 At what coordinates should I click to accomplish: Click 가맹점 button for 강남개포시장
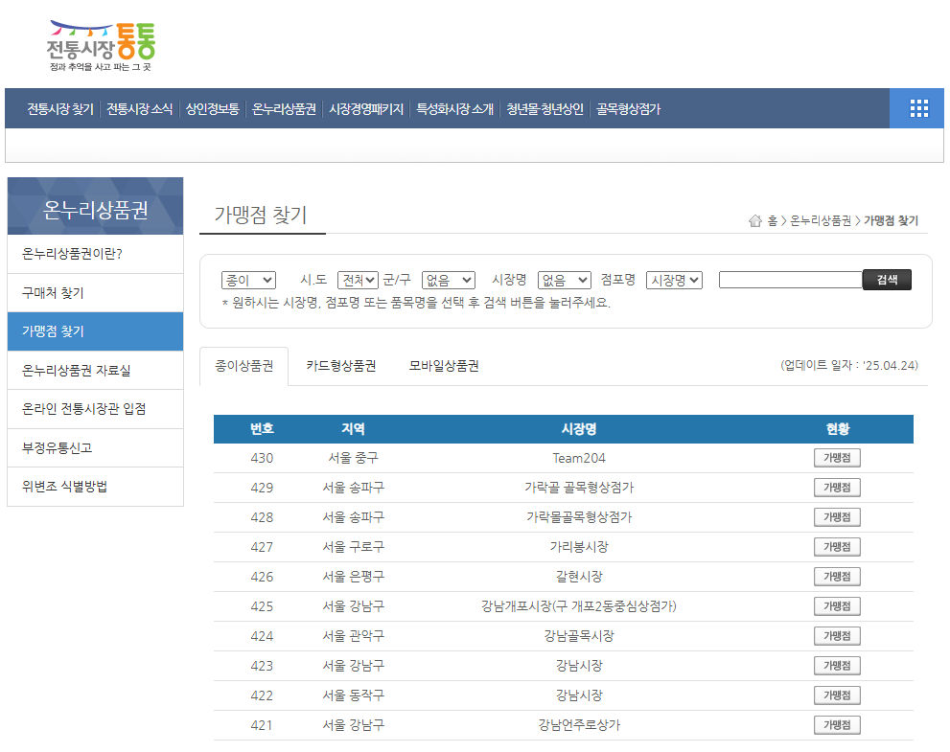[x=837, y=606]
